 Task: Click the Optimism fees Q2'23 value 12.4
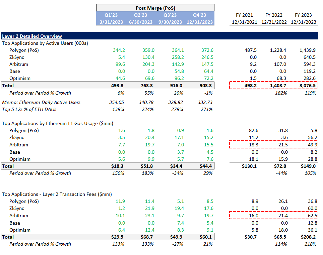coord(150,230)
